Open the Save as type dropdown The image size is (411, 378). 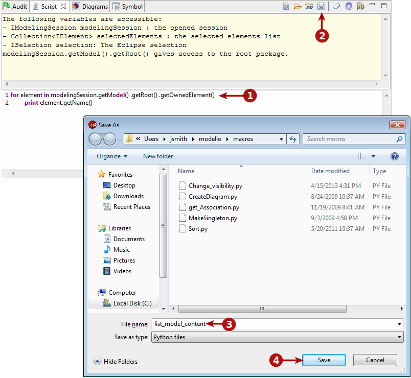click(398, 337)
